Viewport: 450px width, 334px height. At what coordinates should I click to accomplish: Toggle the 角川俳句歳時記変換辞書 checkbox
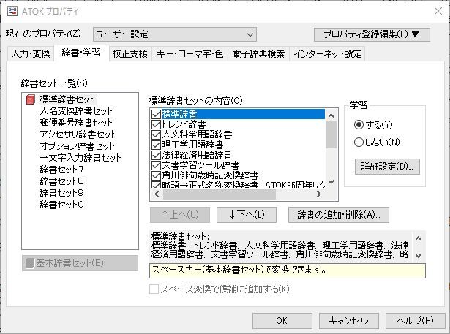point(156,175)
